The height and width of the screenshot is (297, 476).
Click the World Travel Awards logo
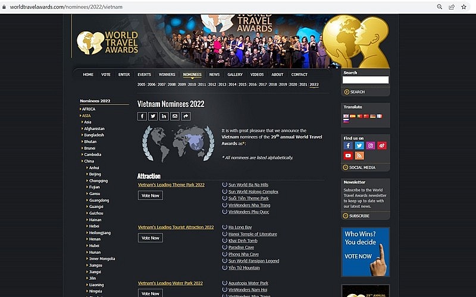(x=108, y=43)
